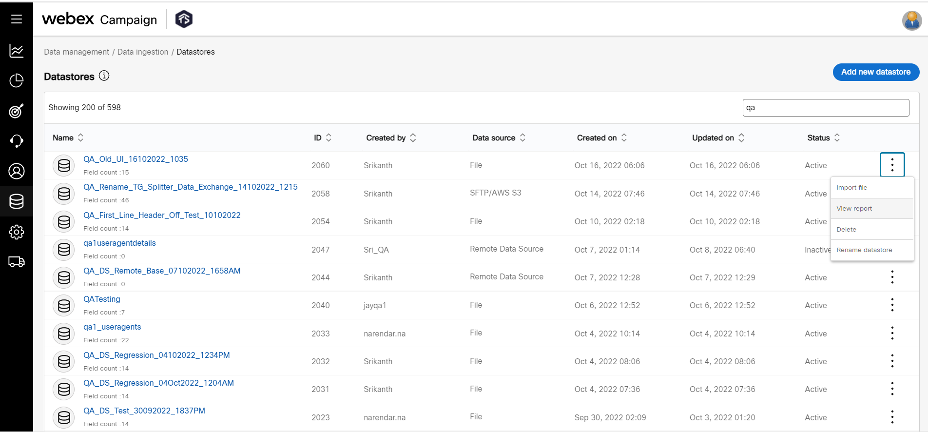Open QA_DS_Regression_04Oct2022_1204AM link
Screen dimensions: 928x432
(158, 383)
